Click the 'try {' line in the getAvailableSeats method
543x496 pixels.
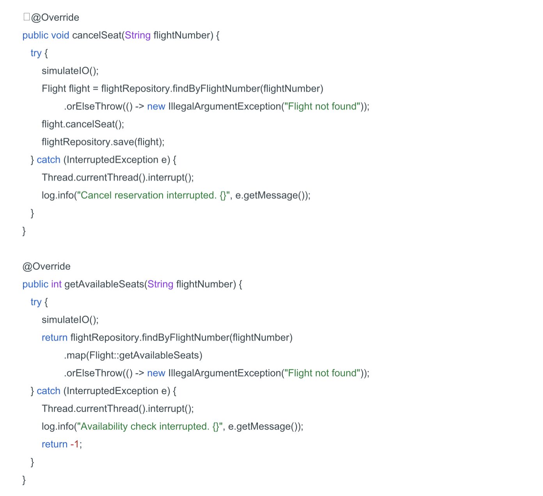[x=39, y=302]
